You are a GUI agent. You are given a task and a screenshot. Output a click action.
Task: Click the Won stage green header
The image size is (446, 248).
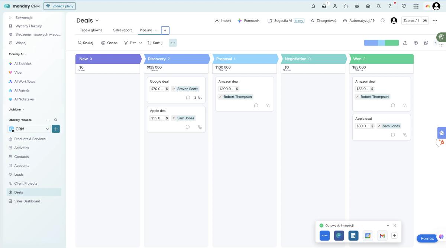(381, 59)
